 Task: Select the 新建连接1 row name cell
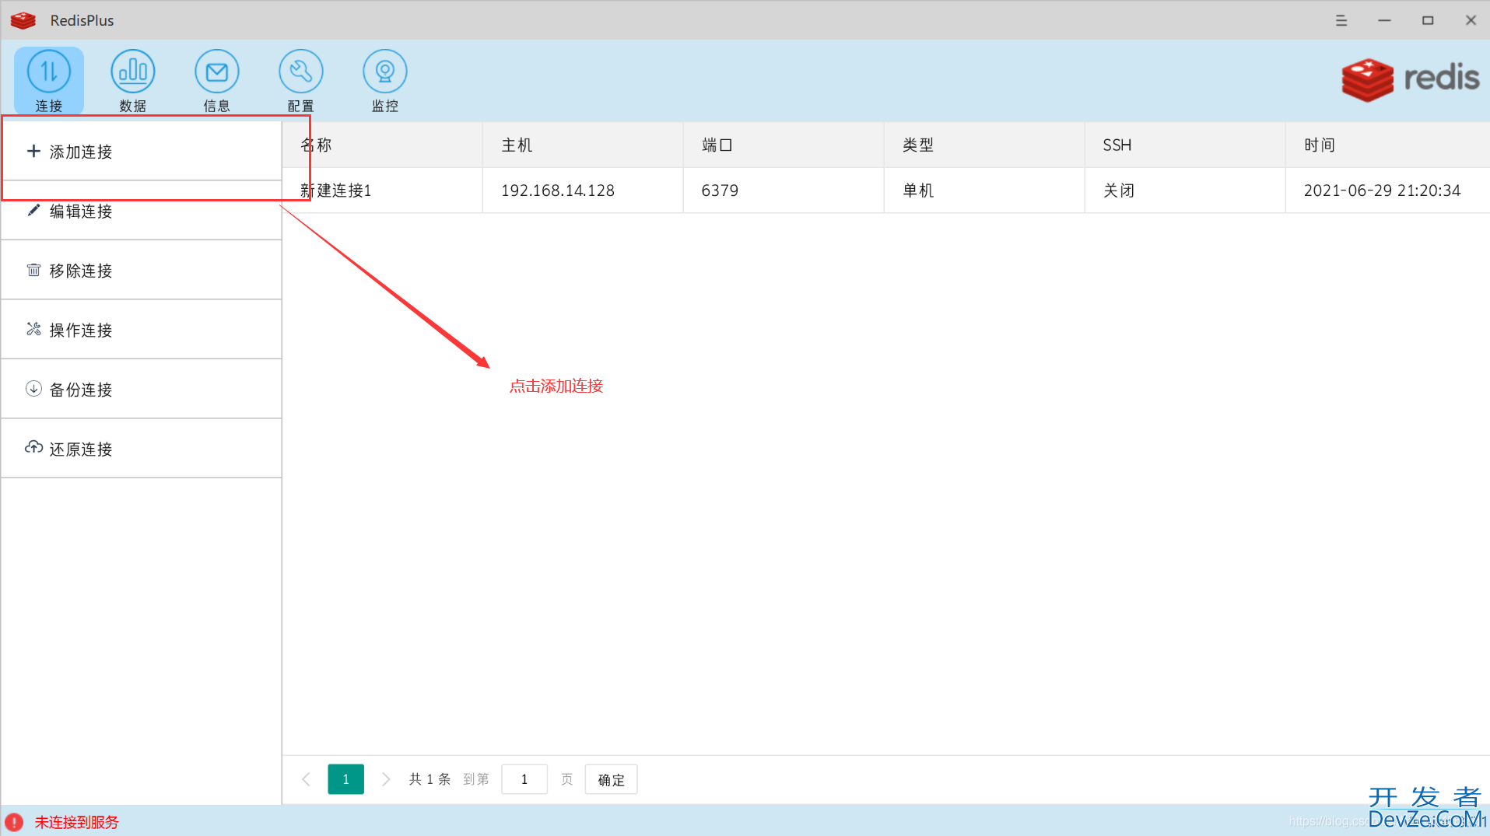(382, 191)
